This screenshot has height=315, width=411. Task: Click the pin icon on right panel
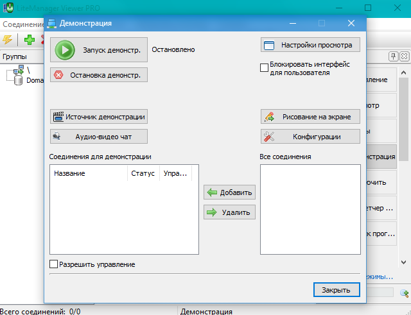pyautogui.click(x=393, y=56)
